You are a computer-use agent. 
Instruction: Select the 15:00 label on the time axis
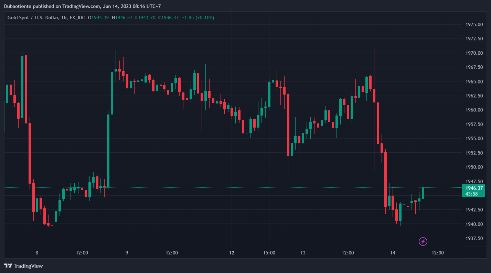click(x=269, y=253)
